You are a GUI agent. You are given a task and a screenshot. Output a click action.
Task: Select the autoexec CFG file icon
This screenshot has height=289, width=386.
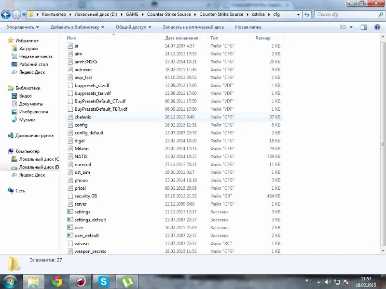click(x=70, y=69)
